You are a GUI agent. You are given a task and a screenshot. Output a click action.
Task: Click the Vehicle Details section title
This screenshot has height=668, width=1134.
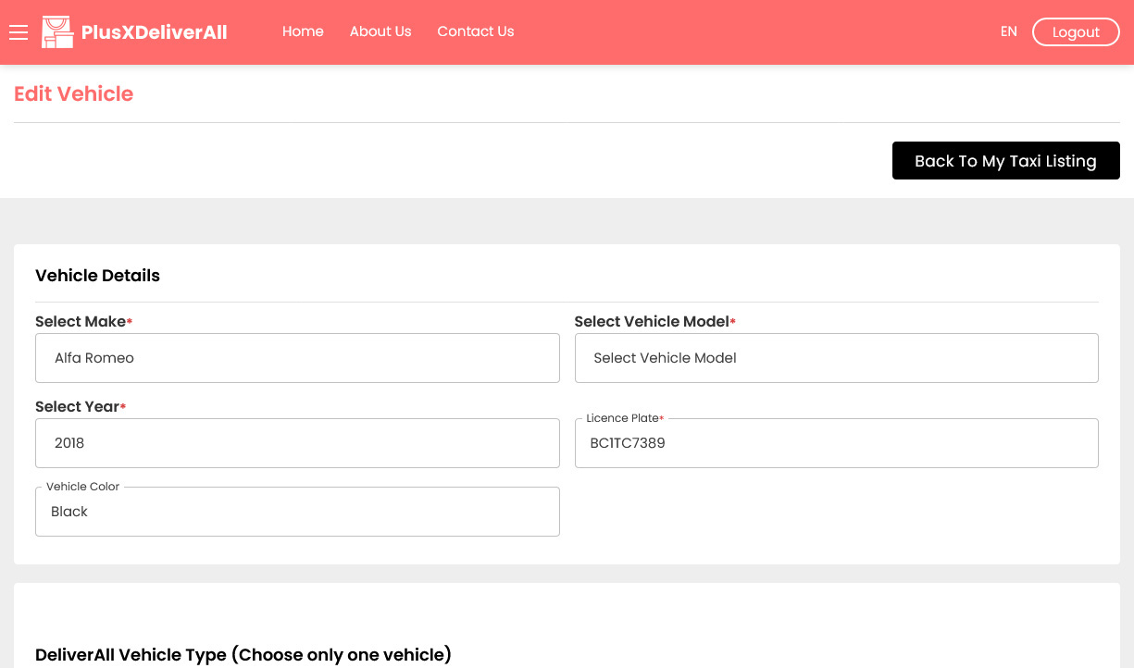click(x=97, y=276)
